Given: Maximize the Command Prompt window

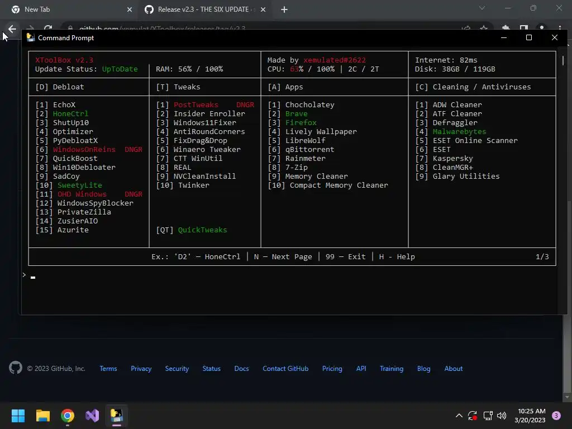Looking at the screenshot, I should point(529,37).
